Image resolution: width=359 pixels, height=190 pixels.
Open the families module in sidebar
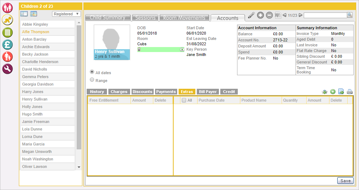tap(7, 8)
